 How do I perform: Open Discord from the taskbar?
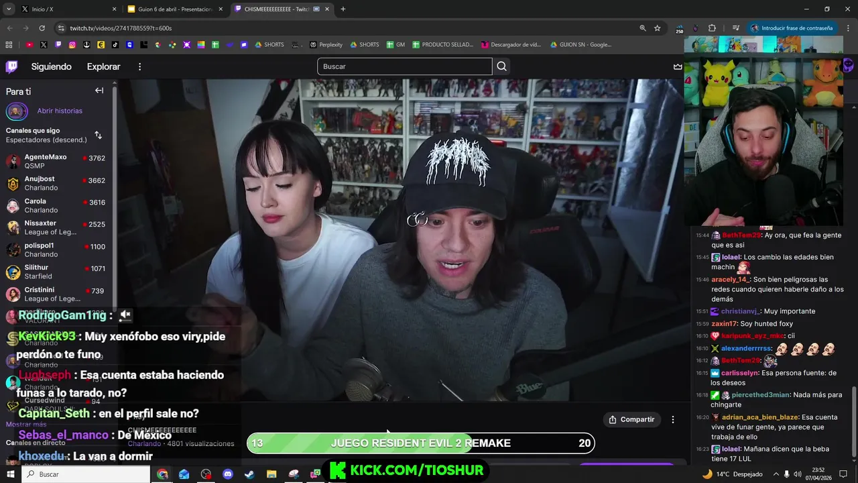point(227,474)
